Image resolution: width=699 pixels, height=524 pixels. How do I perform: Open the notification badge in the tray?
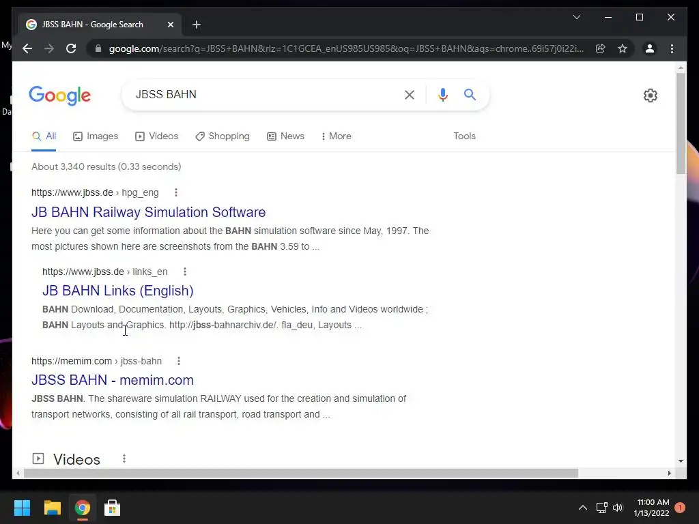[x=680, y=508]
